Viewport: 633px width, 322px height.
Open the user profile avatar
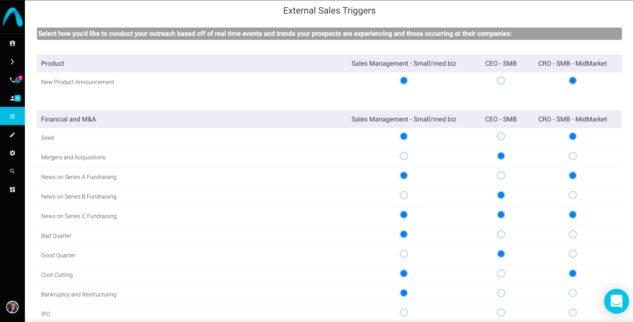12,307
